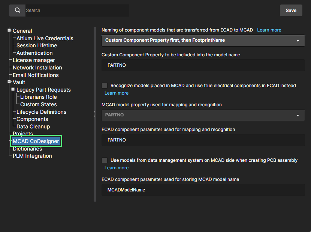Open MCAD model property dropdown
Image resolution: width=311 pixels, height=232 pixels.
(203, 115)
